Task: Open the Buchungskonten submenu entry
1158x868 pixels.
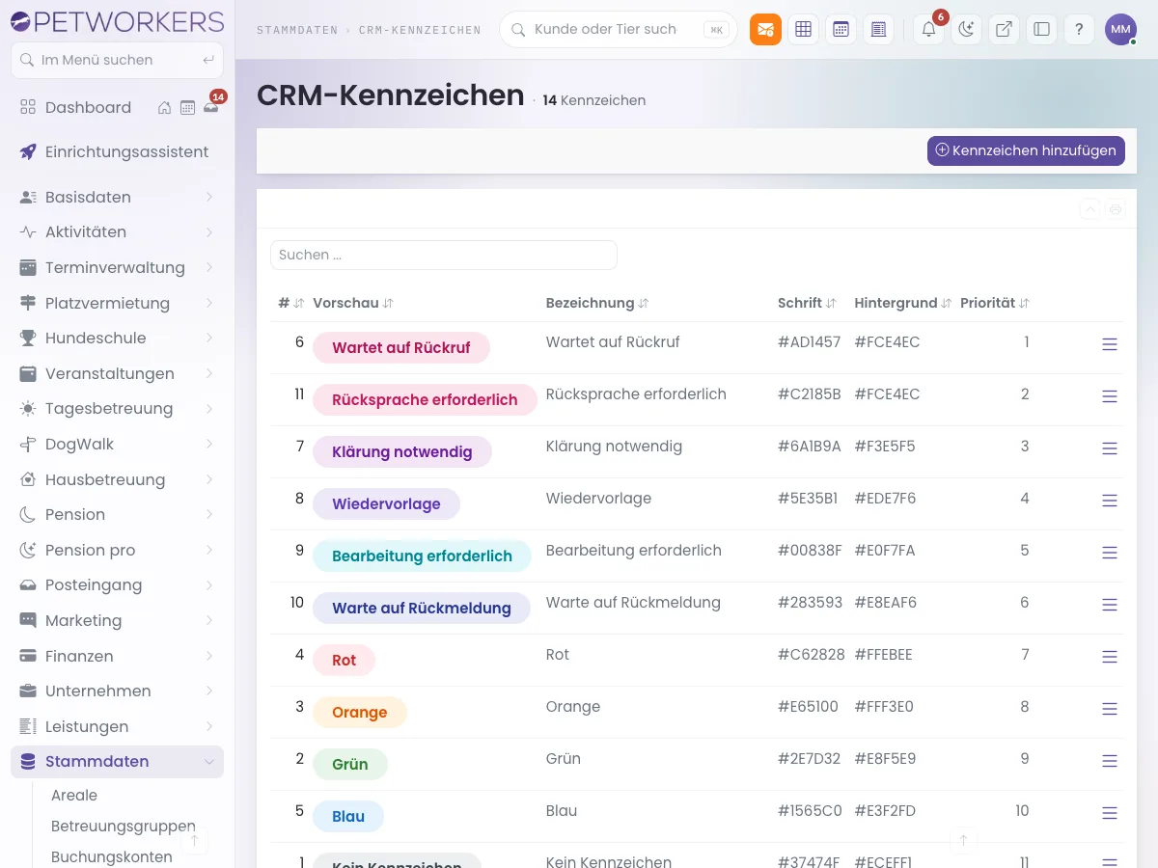Action: [112, 856]
